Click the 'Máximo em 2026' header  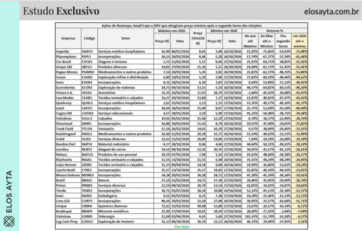pyautogui.click(x=172, y=31)
